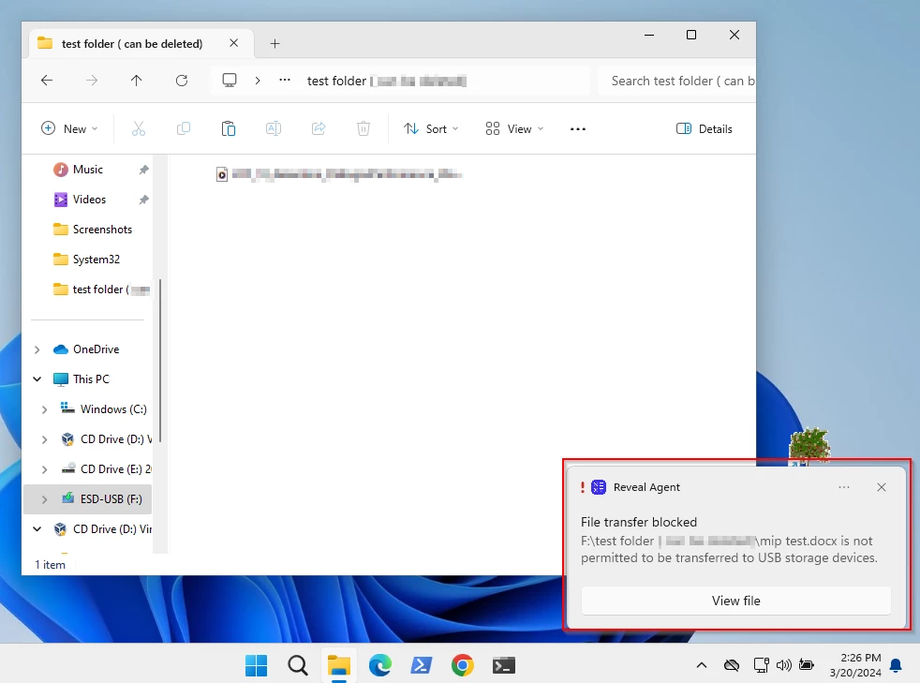920x683 pixels.
Task: Open the New item dropdown
Action: point(69,128)
